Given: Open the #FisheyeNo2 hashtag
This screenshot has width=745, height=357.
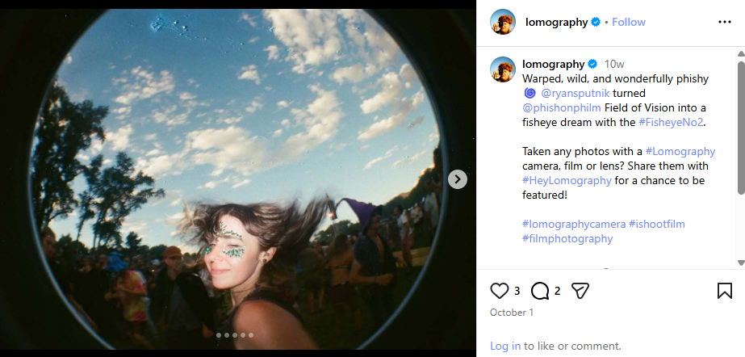Looking at the screenshot, I should (671, 122).
